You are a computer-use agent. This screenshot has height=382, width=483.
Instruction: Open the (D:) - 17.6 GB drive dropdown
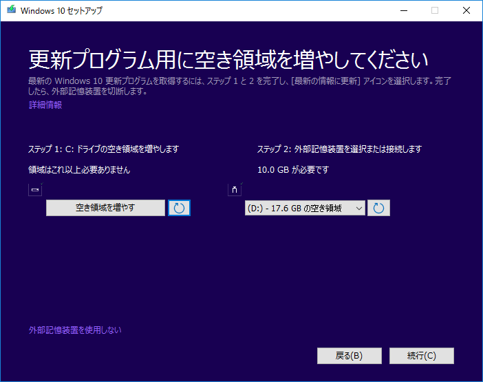point(305,208)
